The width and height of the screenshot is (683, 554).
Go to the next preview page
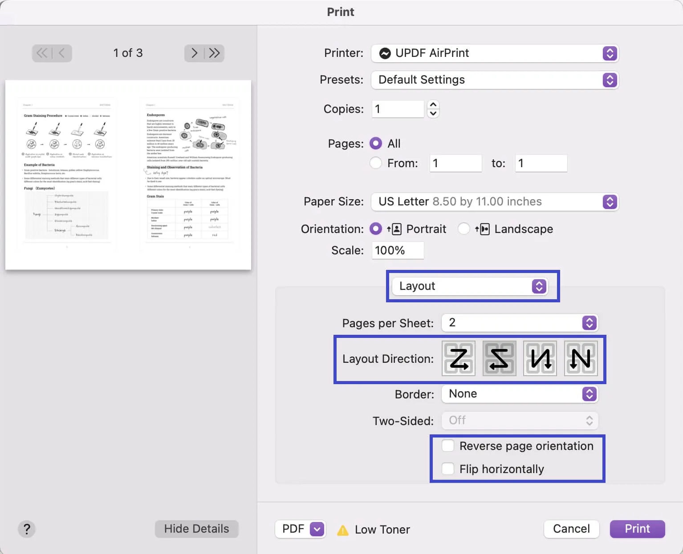click(x=194, y=53)
